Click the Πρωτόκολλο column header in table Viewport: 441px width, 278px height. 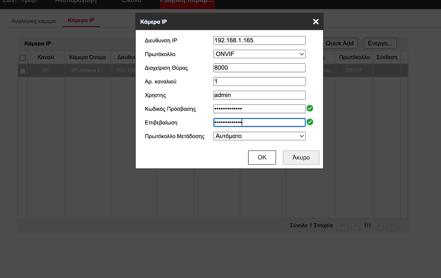coord(354,57)
